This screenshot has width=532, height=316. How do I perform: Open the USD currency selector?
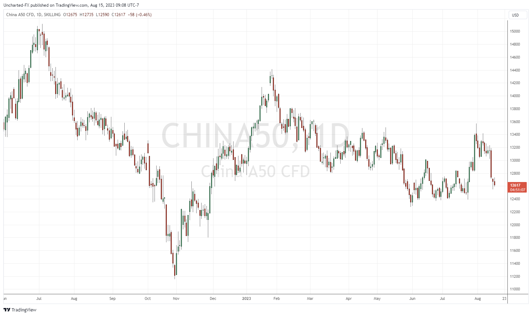click(x=518, y=15)
